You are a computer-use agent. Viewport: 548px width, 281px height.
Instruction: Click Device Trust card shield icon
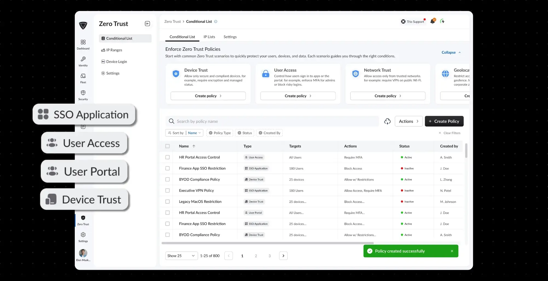point(176,74)
